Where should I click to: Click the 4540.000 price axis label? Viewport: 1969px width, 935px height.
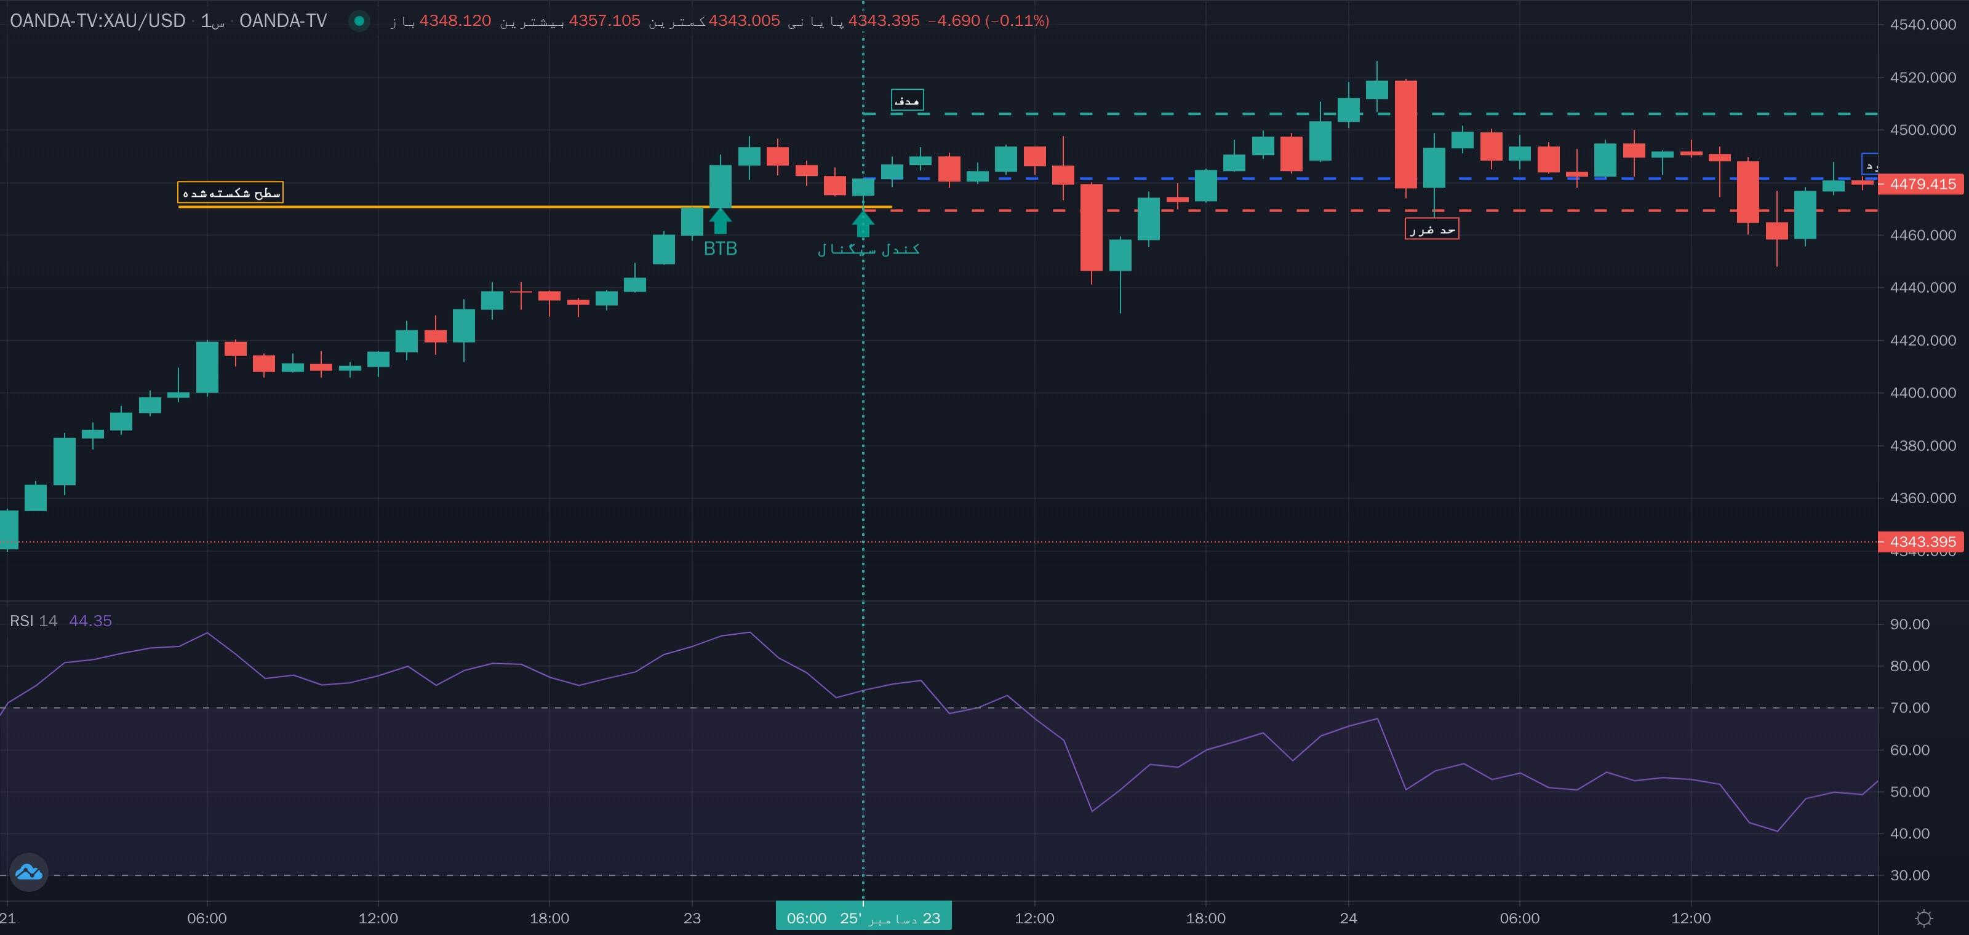pyautogui.click(x=1922, y=25)
